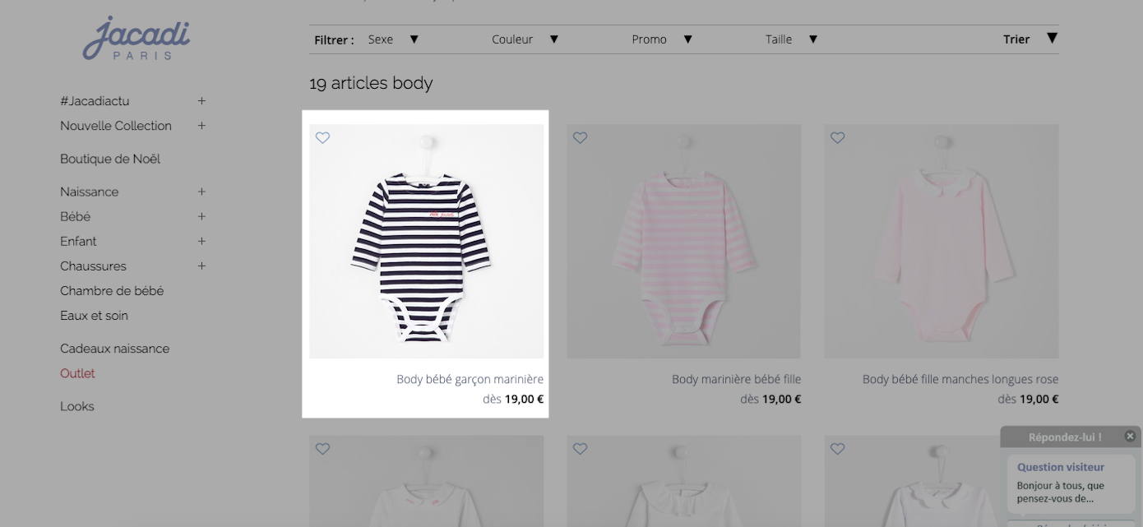This screenshot has width=1143, height=527.
Task: Click the Jacadi Paris logo
Action: click(137, 39)
